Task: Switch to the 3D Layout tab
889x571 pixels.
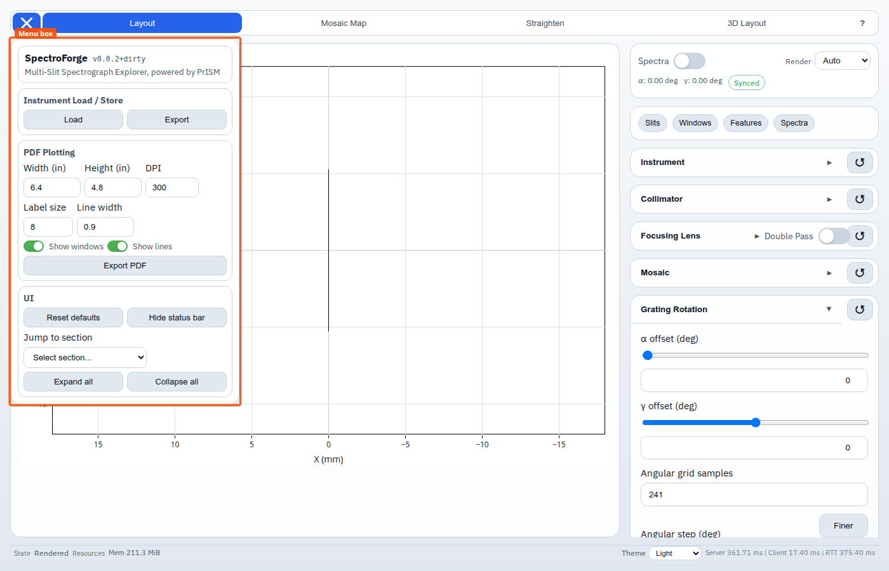Action: (x=747, y=23)
